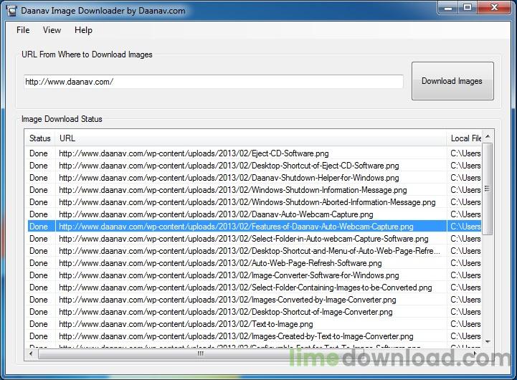The image size is (517, 380).
Task: Select the Daanav-Shutdown-Helper-for-Windows.png row
Action: click(x=254, y=178)
